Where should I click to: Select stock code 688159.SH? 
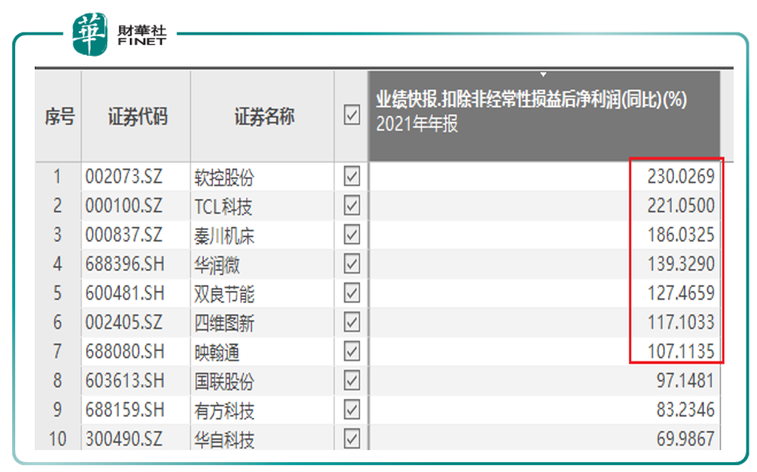[125, 409]
